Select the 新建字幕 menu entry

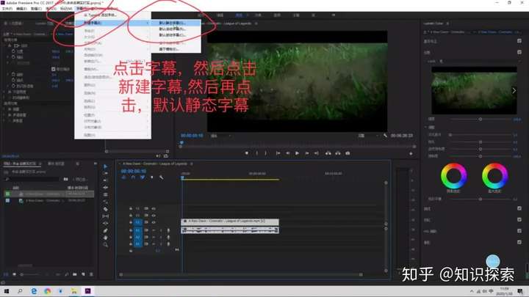112,23
